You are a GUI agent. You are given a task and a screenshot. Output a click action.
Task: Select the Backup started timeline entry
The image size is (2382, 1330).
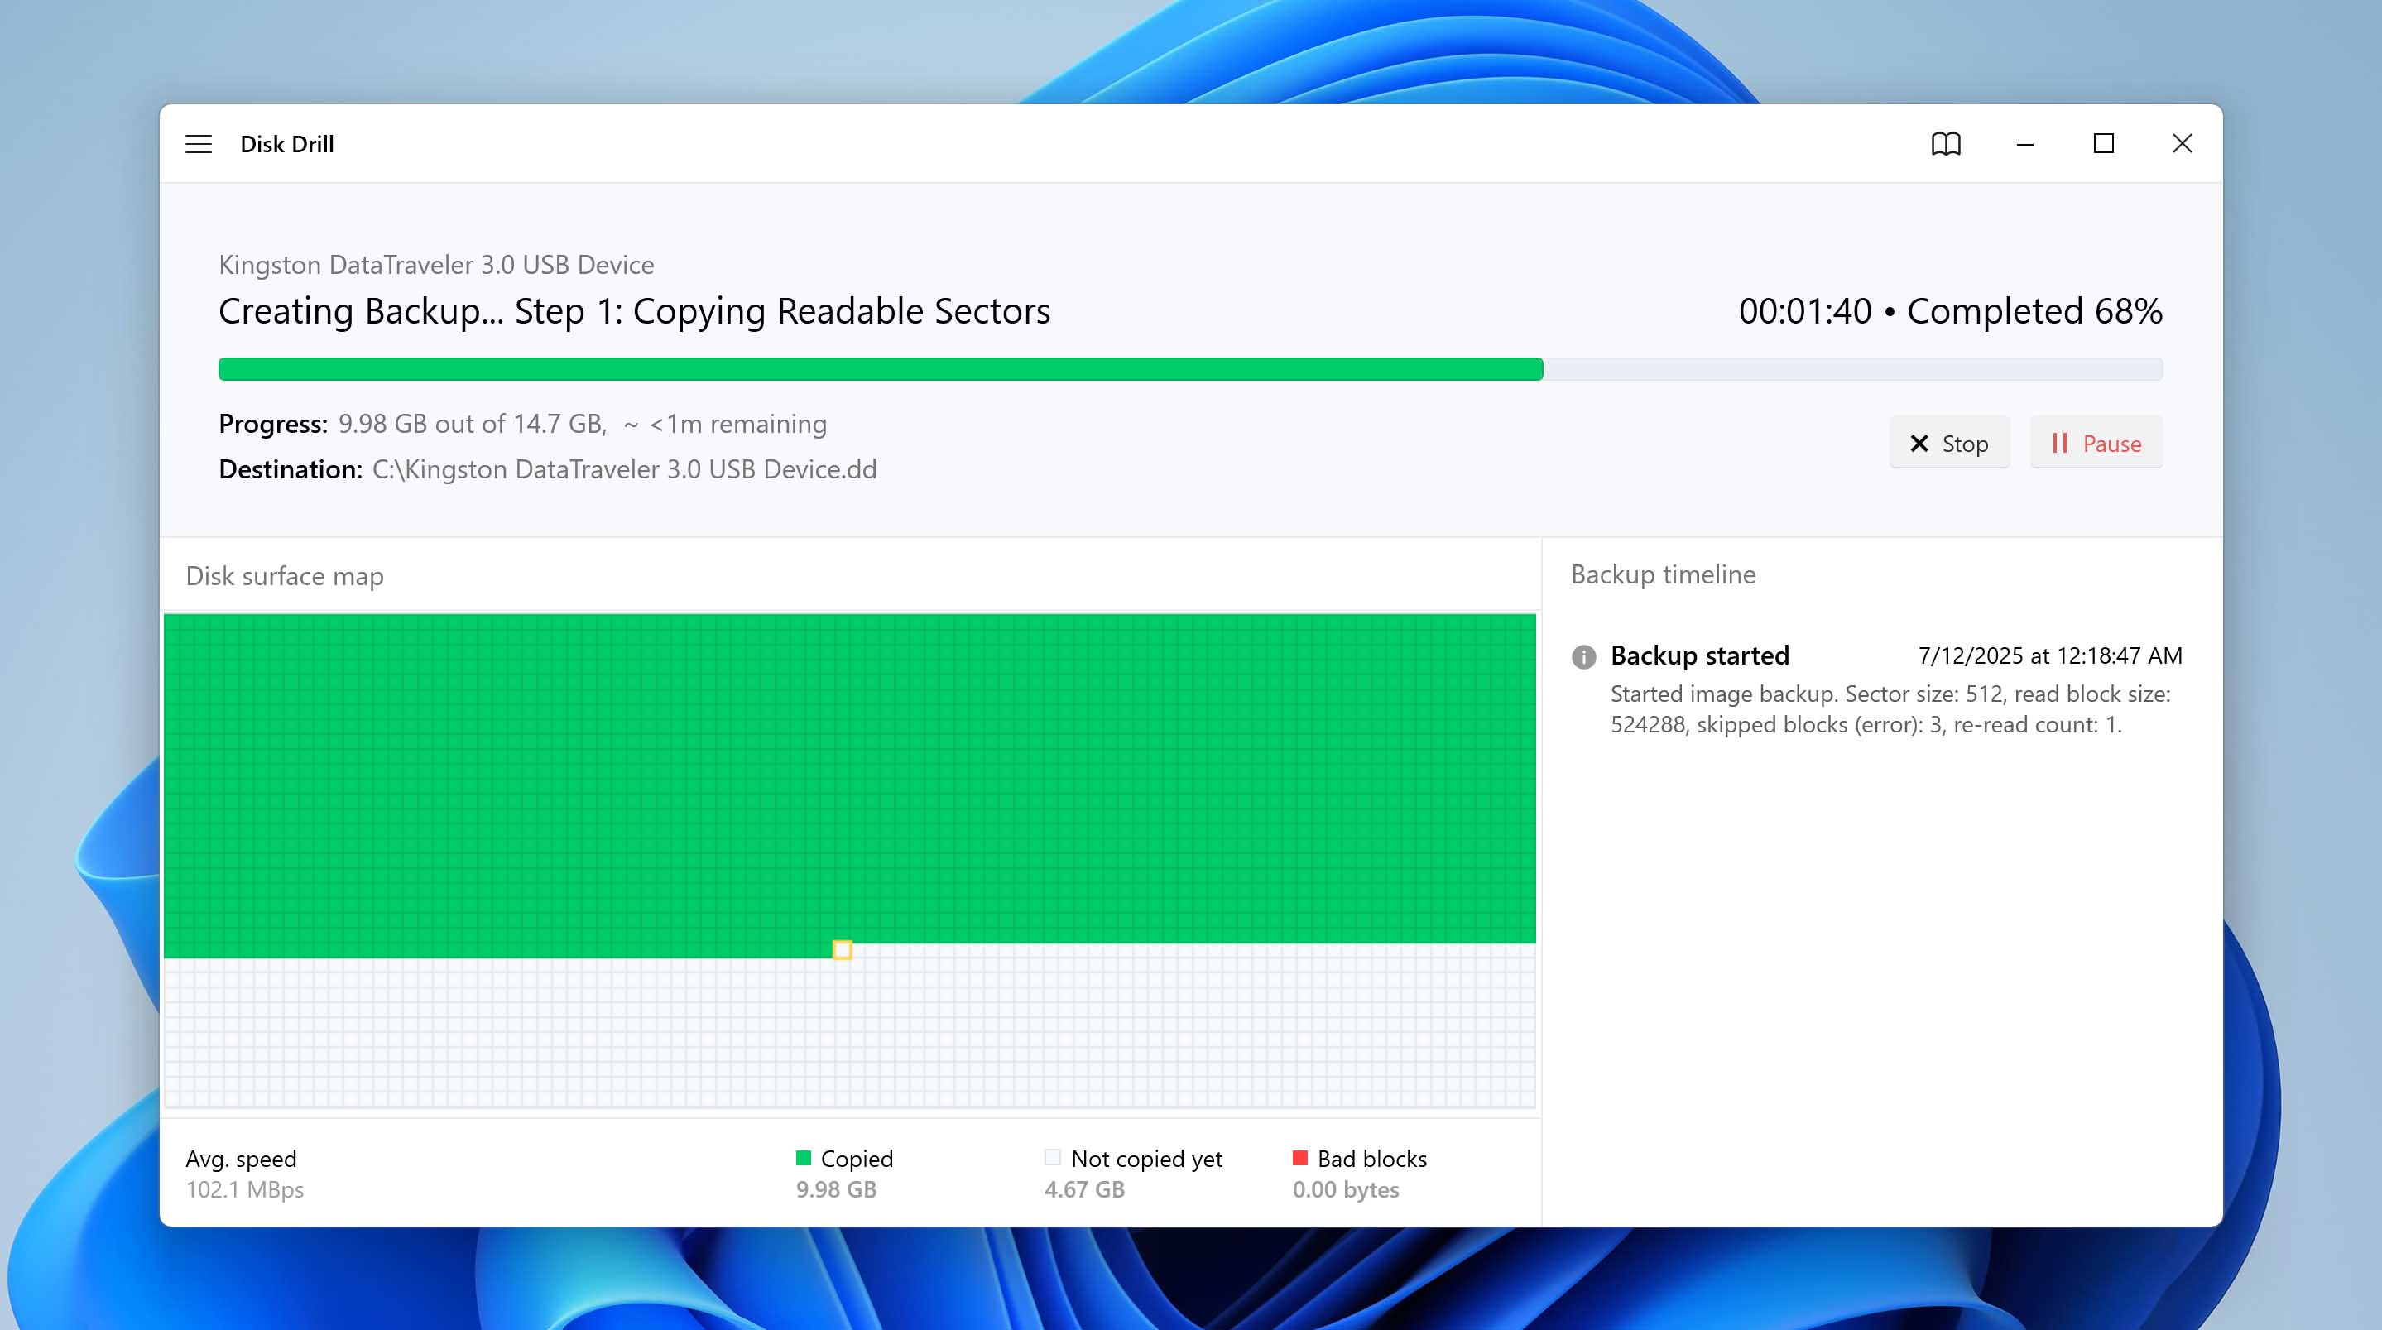tap(1877, 690)
